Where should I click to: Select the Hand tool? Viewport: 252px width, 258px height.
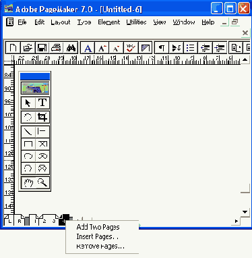tap(28, 183)
